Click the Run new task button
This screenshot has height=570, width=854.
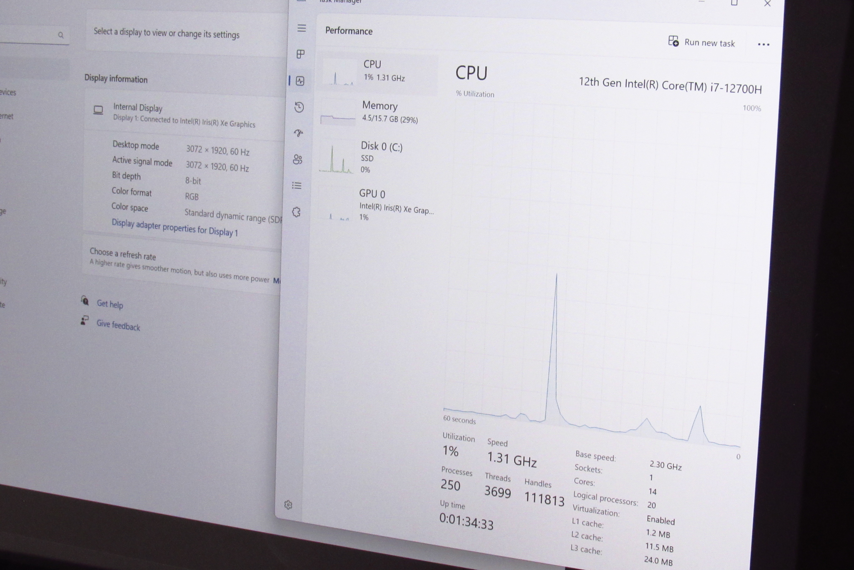[702, 42]
